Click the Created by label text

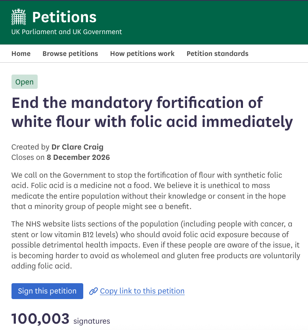30,147
